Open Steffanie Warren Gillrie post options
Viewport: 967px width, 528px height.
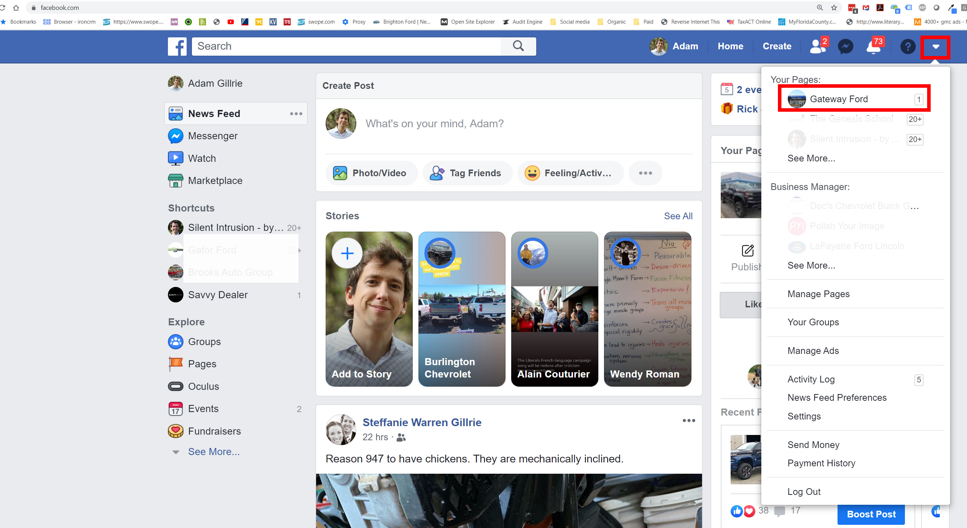coord(688,420)
